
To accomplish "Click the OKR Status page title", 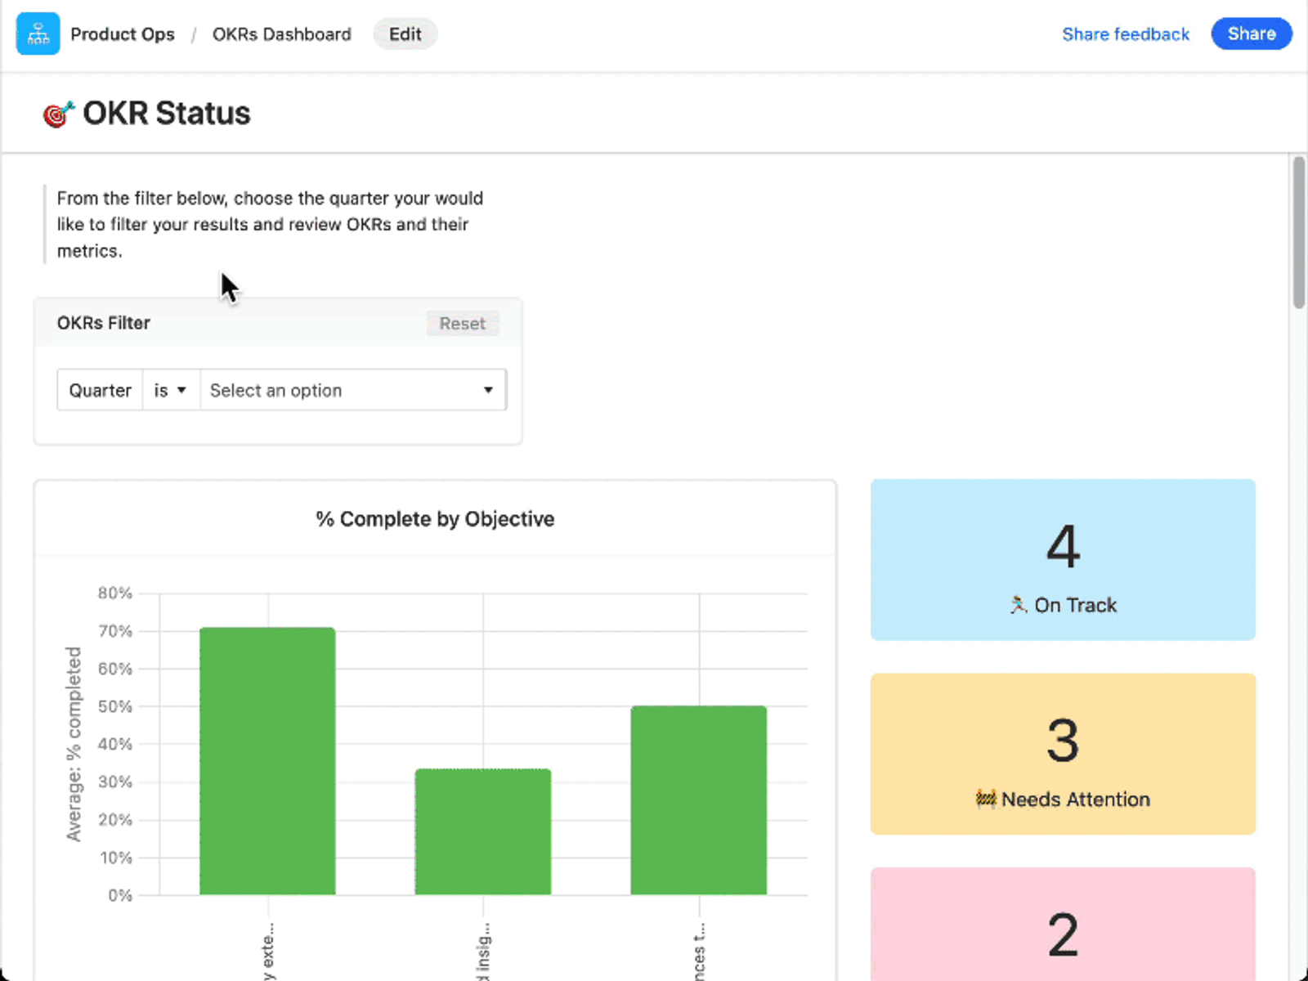I will tap(167, 114).
